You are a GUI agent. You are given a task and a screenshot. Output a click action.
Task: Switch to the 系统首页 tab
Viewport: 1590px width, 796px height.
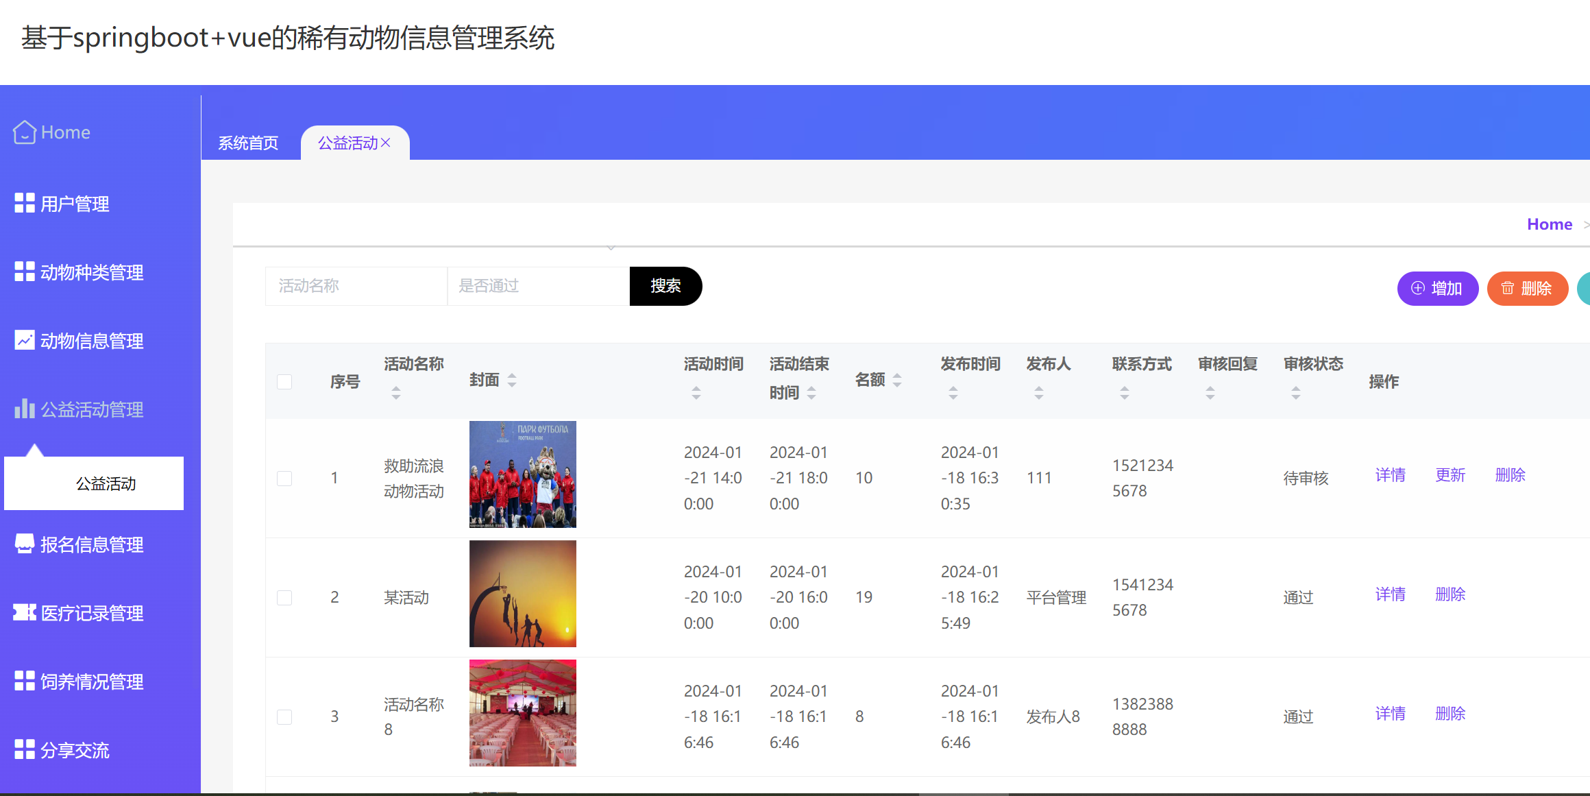(248, 143)
